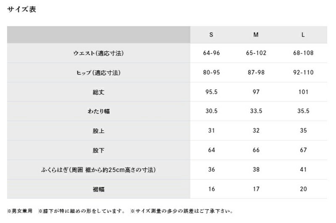Select the M size column header
The width and height of the screenshot is (336, 223).
pyautogui.click(x=256, y=35)
